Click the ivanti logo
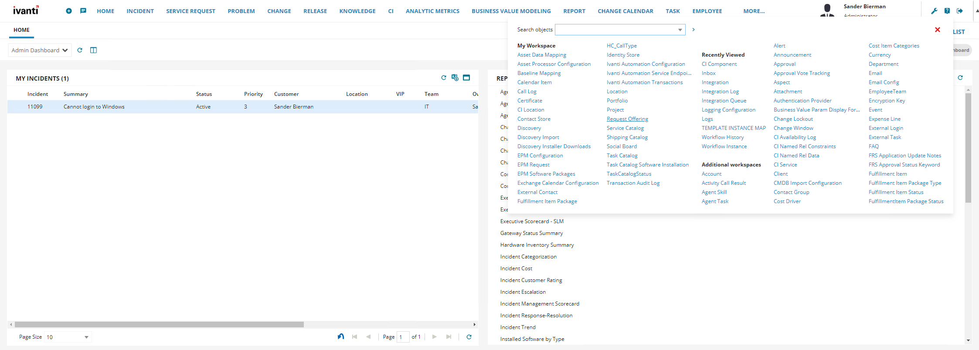 pos(26,10)
